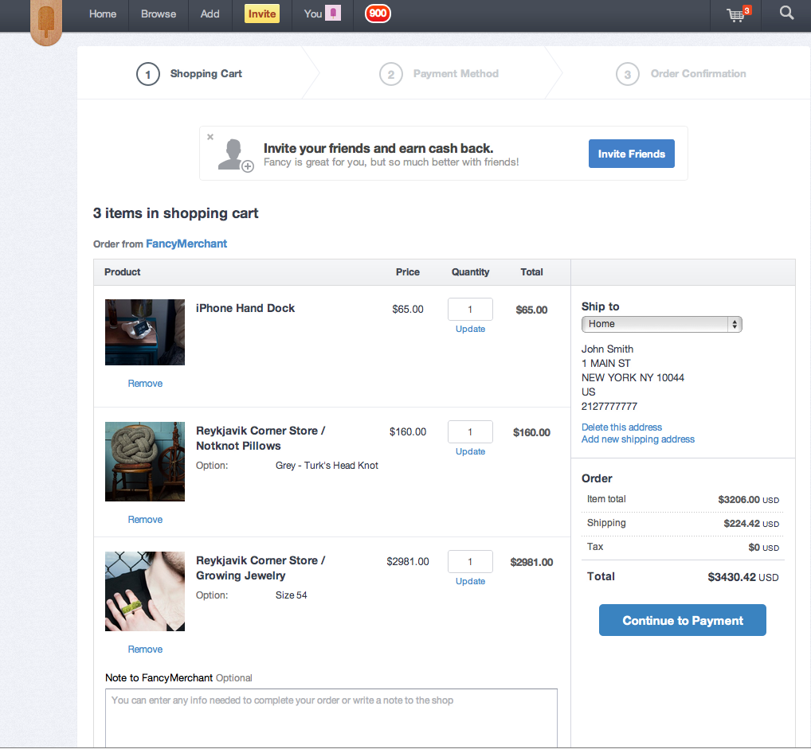This screenshot has width=811, height=749.
Task: Open the Add menu item
Action: (210, 14)
